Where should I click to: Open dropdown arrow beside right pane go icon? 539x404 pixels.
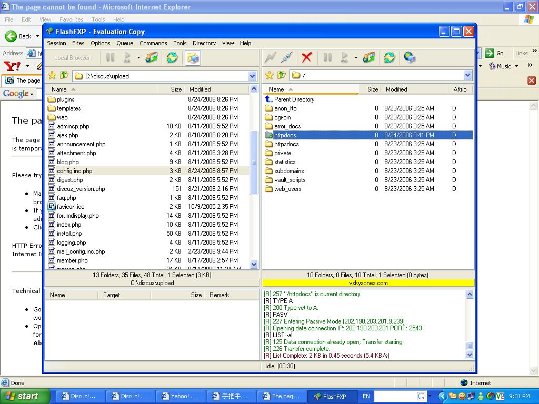coord(356,58)
